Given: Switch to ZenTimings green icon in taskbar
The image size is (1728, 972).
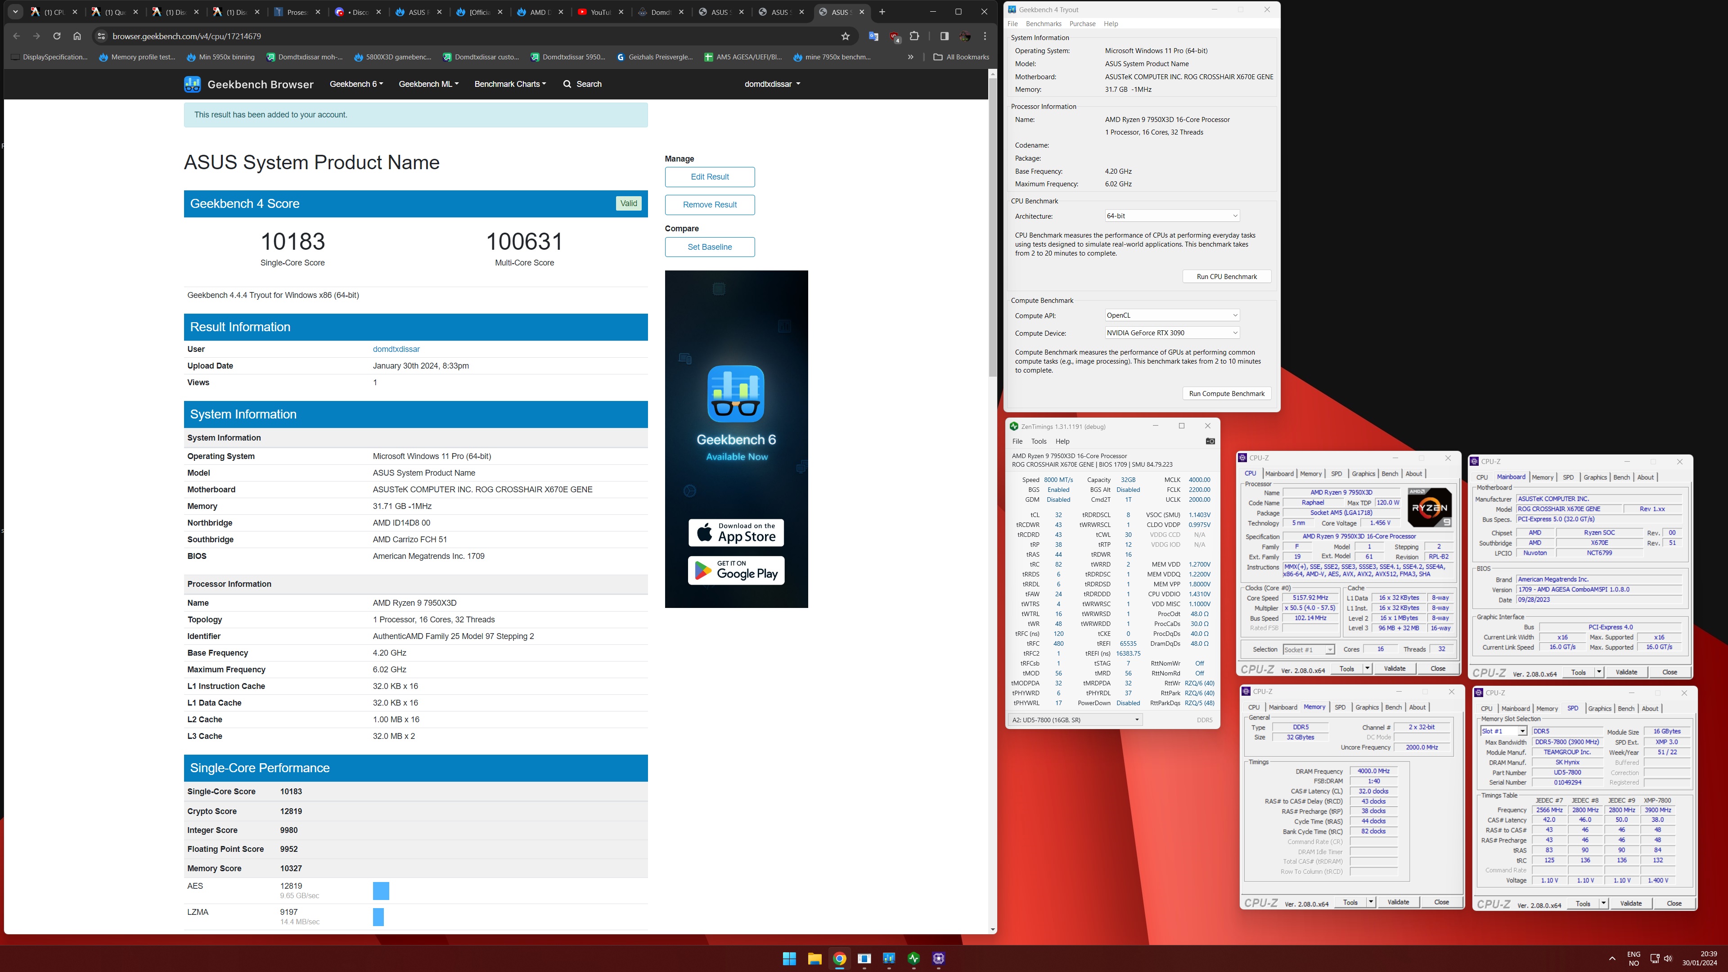Looking at the screenshot, I should tap(913, 958).
